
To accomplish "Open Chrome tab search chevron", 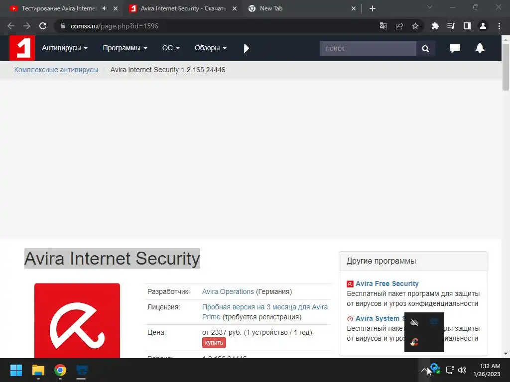I will 430,7.
